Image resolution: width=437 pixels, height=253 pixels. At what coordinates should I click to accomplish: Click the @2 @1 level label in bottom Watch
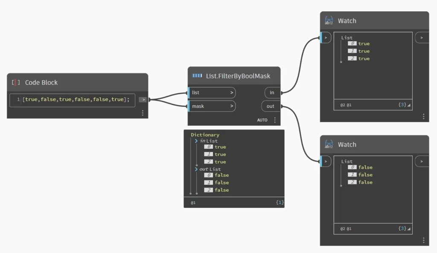(x=346, y=229)
